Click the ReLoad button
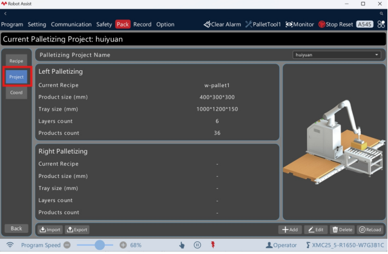Image resolution: width=388 pixels, height=254 pixels. [x=370, y=230]
